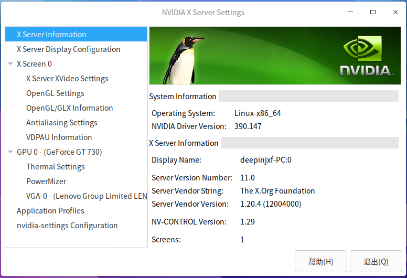Image resolution: width=407 pixels, height=278 pixels.
Task: Collapse the GPU 0 GeForce GT 730 node
Action: [x=10, y=152]
